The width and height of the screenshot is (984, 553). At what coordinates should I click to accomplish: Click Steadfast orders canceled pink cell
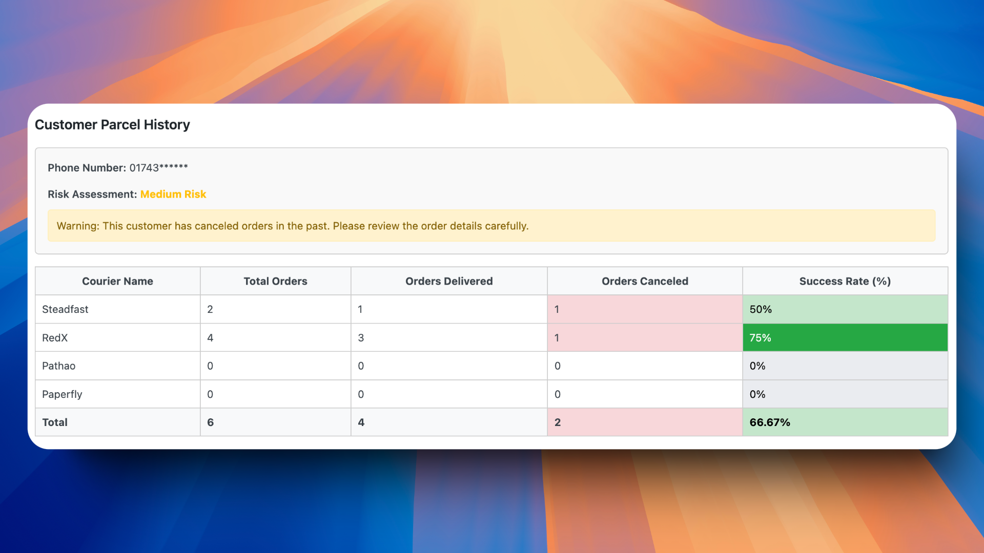(645, 309)
